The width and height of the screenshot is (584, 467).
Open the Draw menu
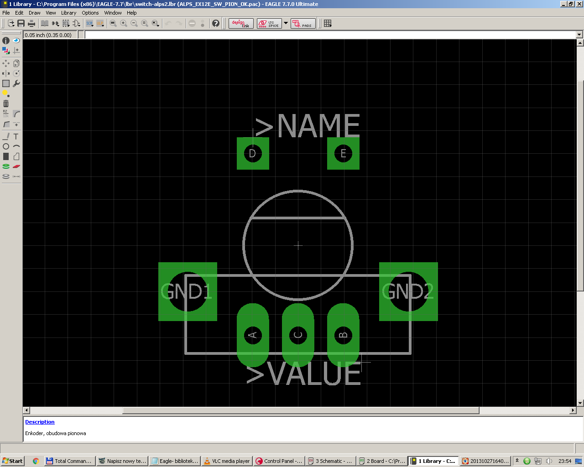[x=35, y=13]
